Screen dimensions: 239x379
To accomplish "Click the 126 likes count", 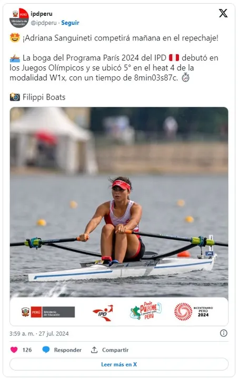I will point(27,350).
